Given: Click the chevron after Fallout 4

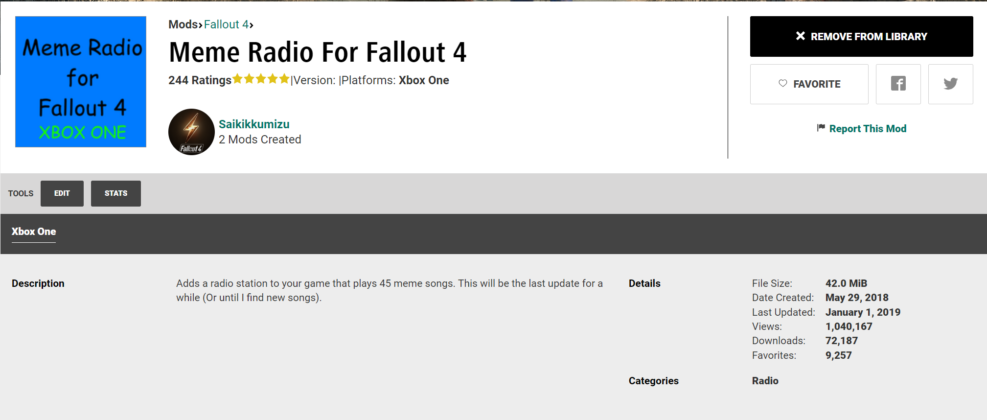Looking at the screenshot, I should click(x=252, y=25).
